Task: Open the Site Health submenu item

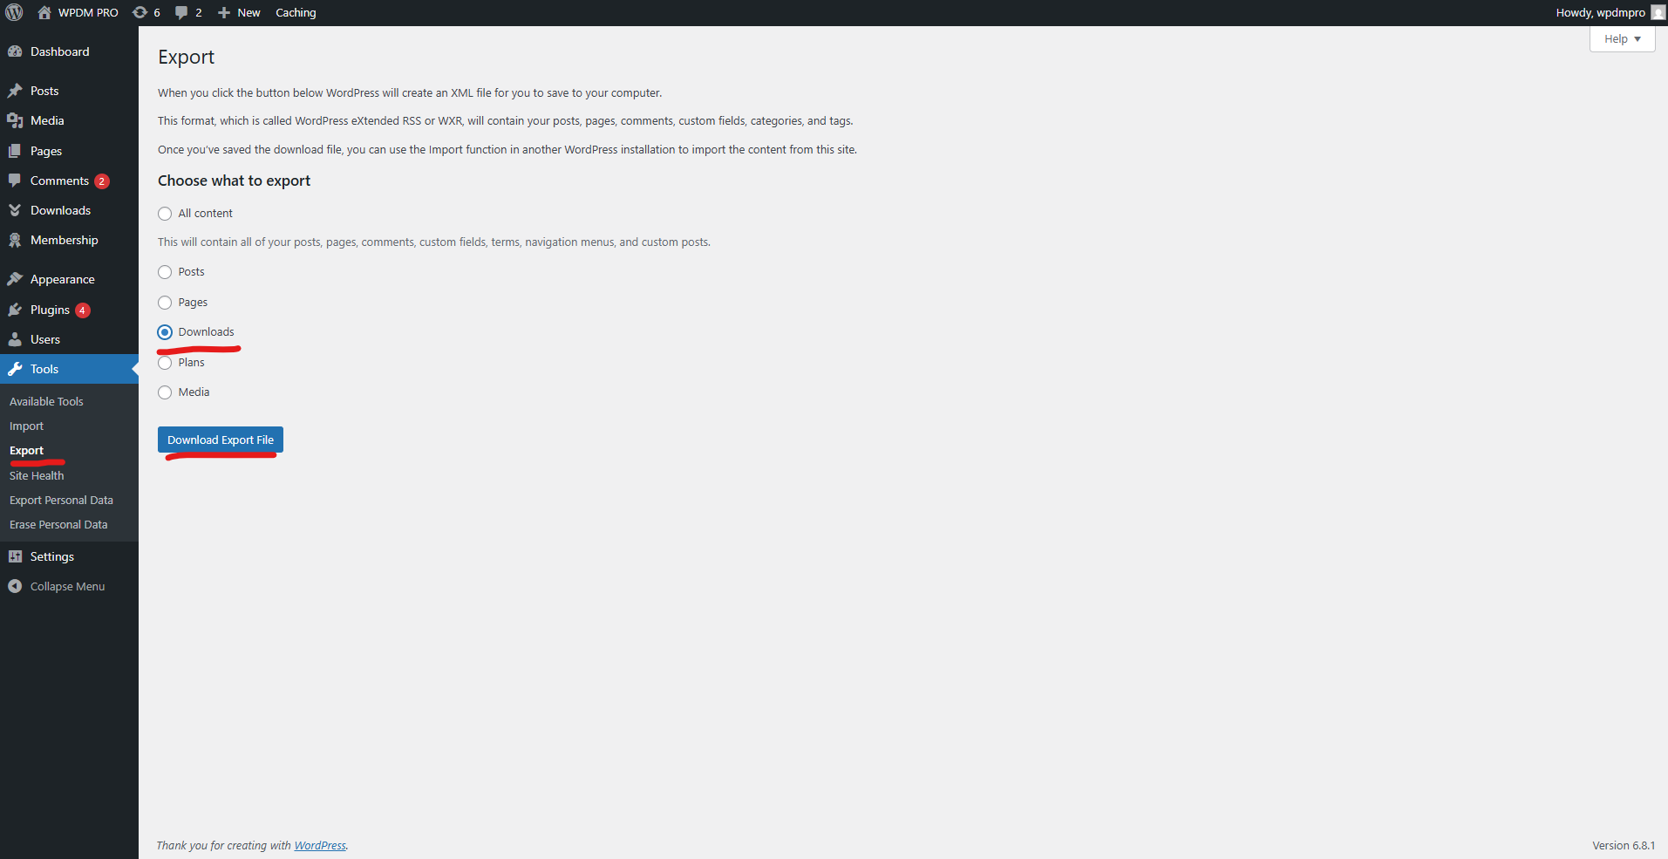Action: click(37, 475)
